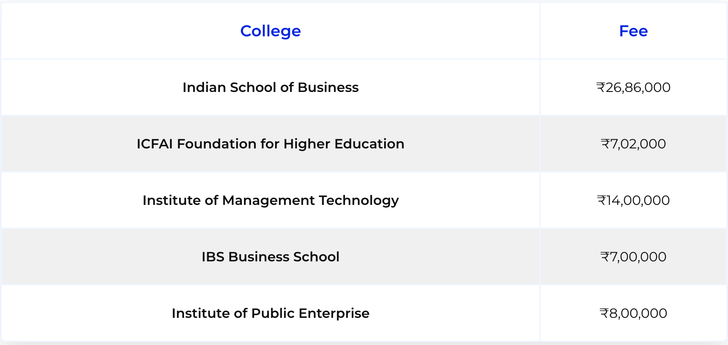This screenshot has width=728, height=345.
Task: Select IBS Business School row name
Action: (270, 257)
